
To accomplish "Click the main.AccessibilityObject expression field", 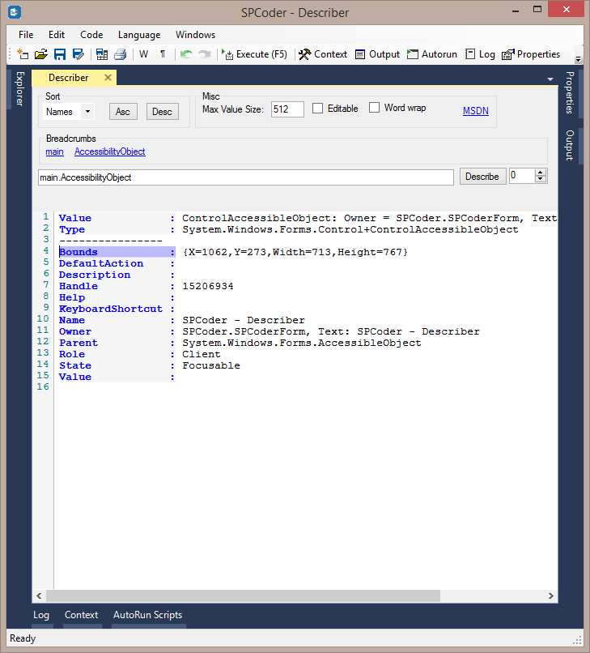I will (245, 177).
